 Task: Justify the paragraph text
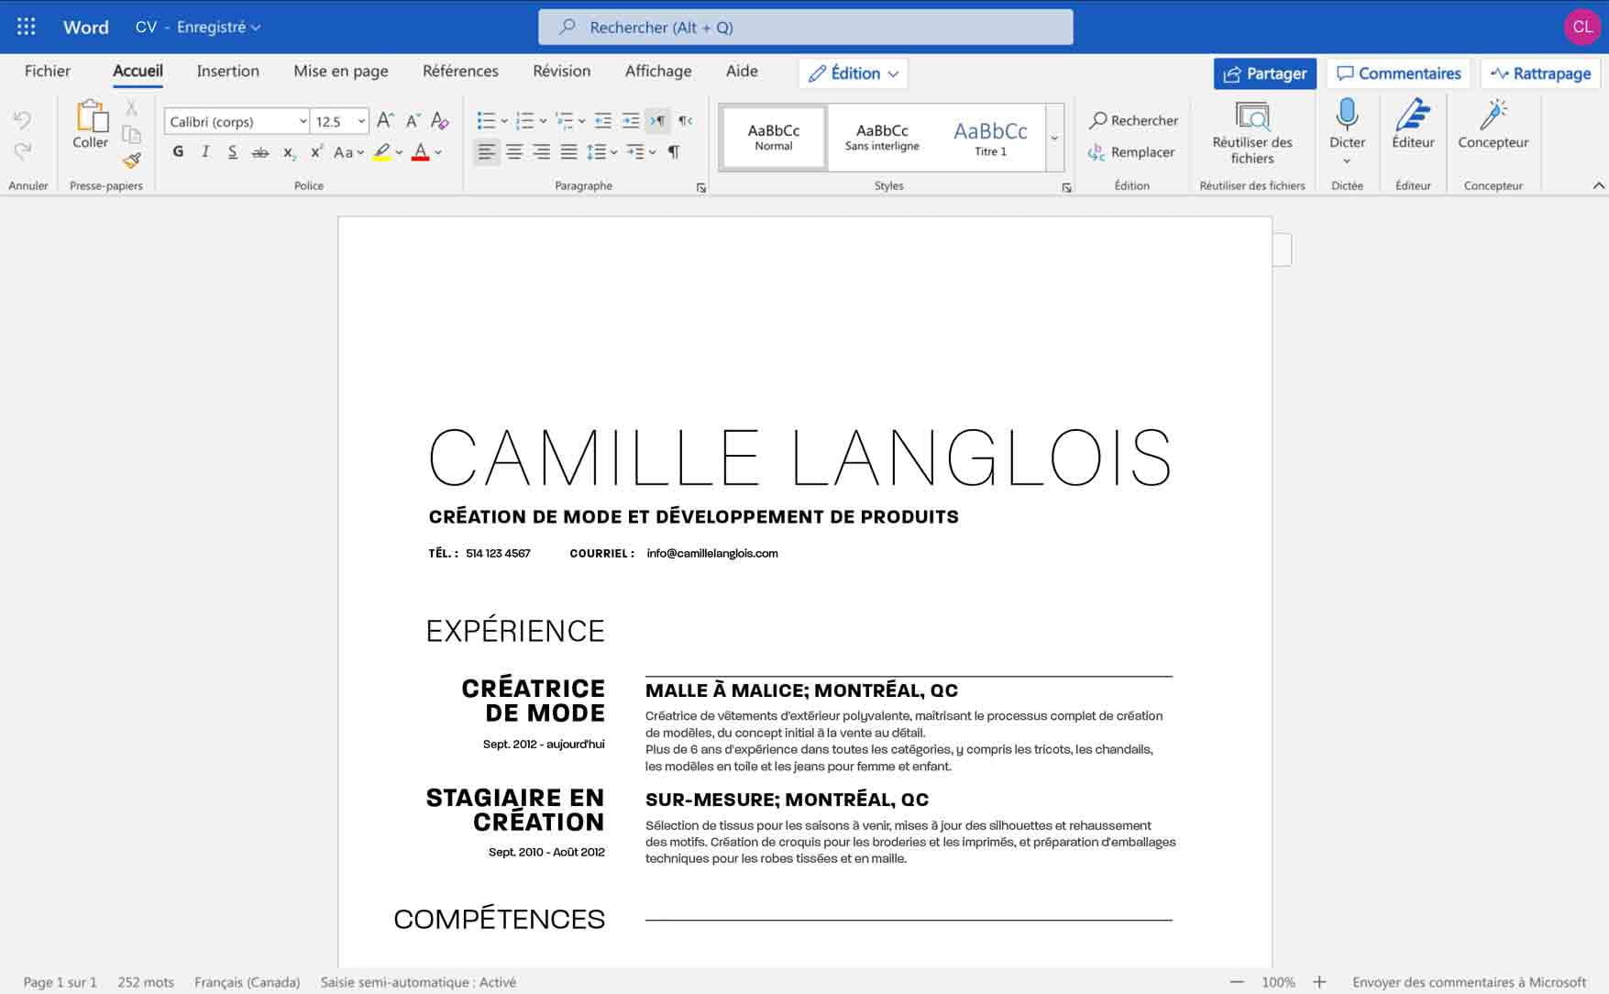[x=569, y=152]
